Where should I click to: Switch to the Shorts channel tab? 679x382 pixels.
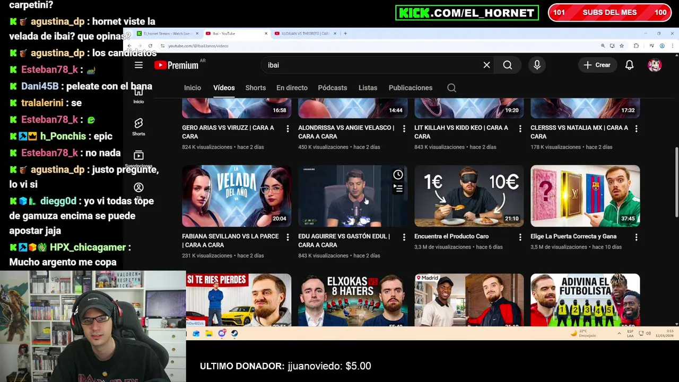tap(256, 88)
